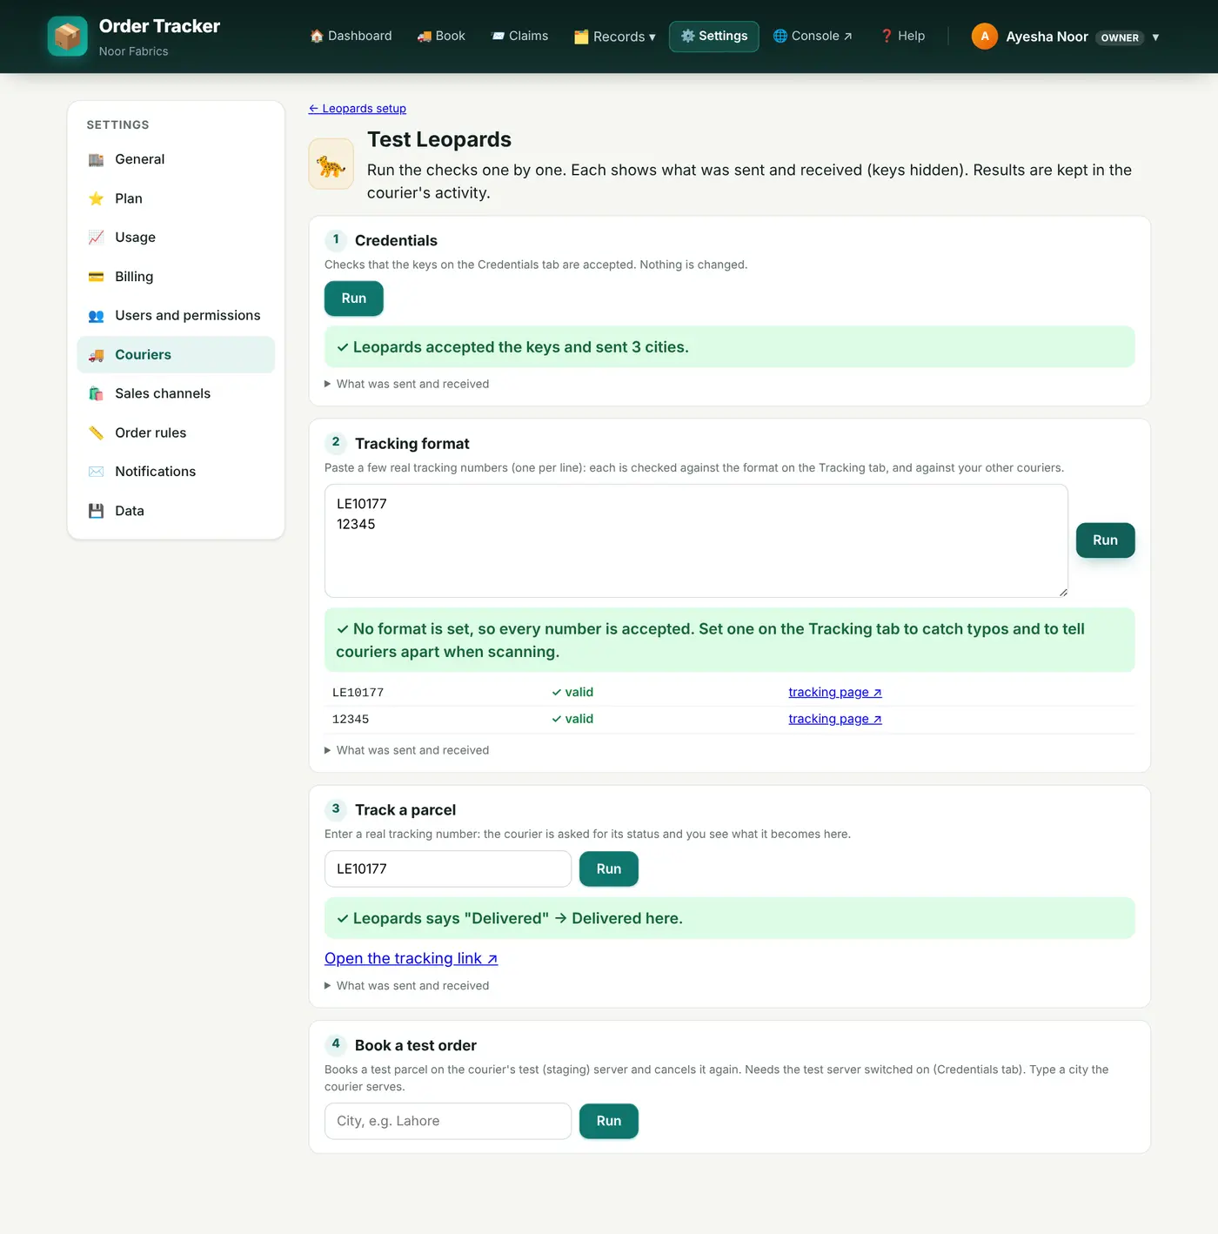Screen dimensions: 1218x1234
Task: Expand Track a parcel 'What was sent and received'
Action: click(407, 986)
